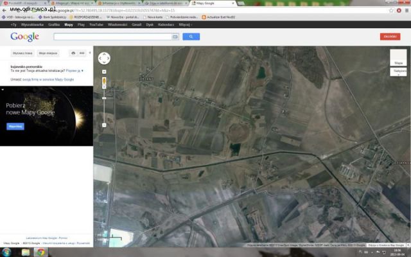Open Gmail in the Google bar
411x257 pixels.
(137, 24)
